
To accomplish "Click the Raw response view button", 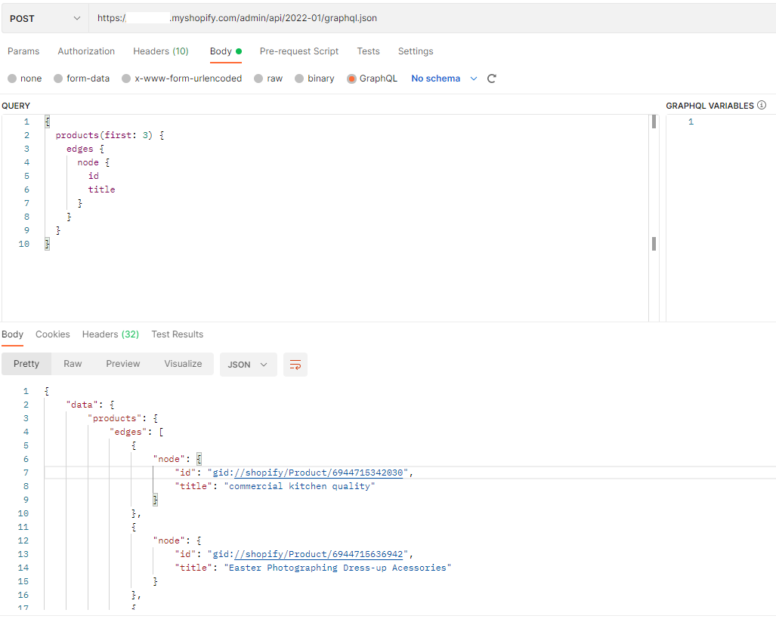I will pyautogui.click(x=73, y=364).
